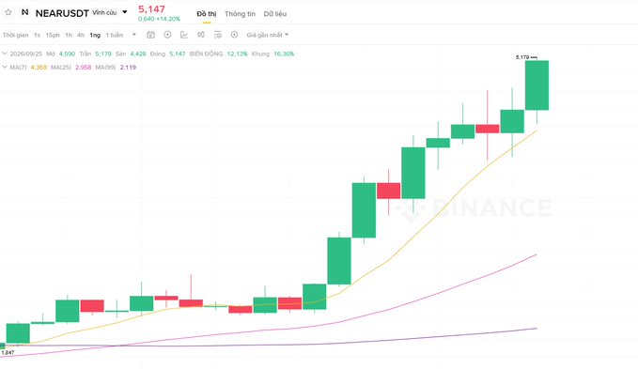The image size is (638, 369).
Task: Select the 1h timeframe
Action: click(x=69, y=35)
